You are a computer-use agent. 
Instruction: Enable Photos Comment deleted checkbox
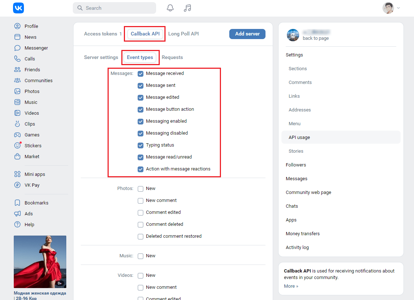click(141, 224)
